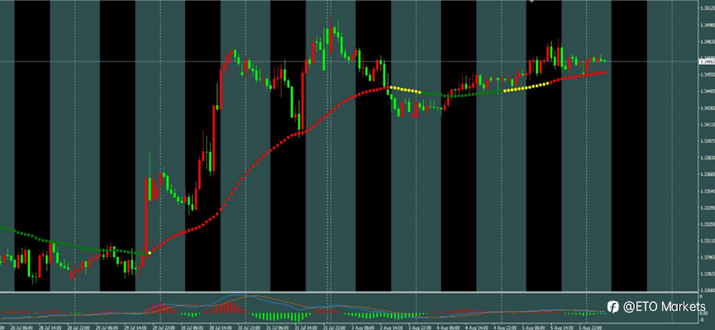Click the 1.3311 price axis label
Viewport: 715px width, 330px height.
tap(708, 241)
